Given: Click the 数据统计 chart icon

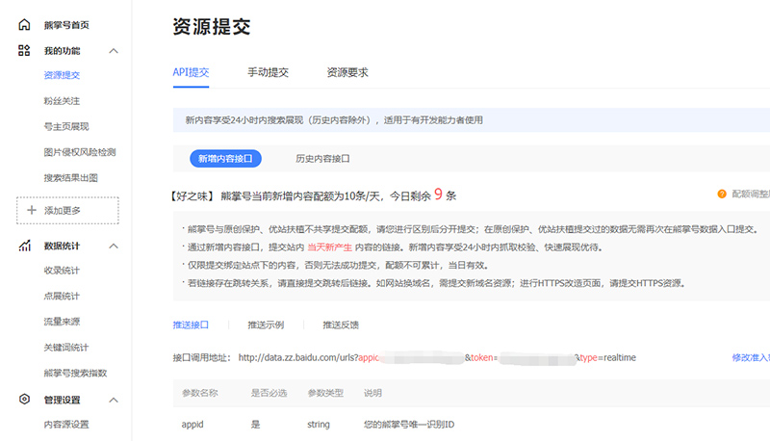Looking at the screenshot, I should pos(24,246).
